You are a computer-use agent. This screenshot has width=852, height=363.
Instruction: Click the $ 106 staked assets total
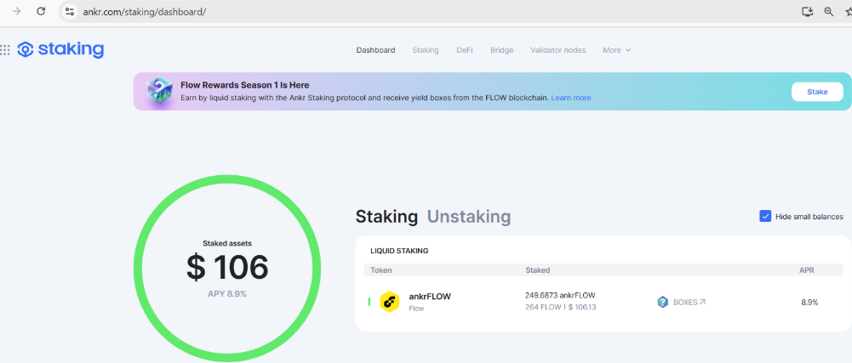click(227, 268)
